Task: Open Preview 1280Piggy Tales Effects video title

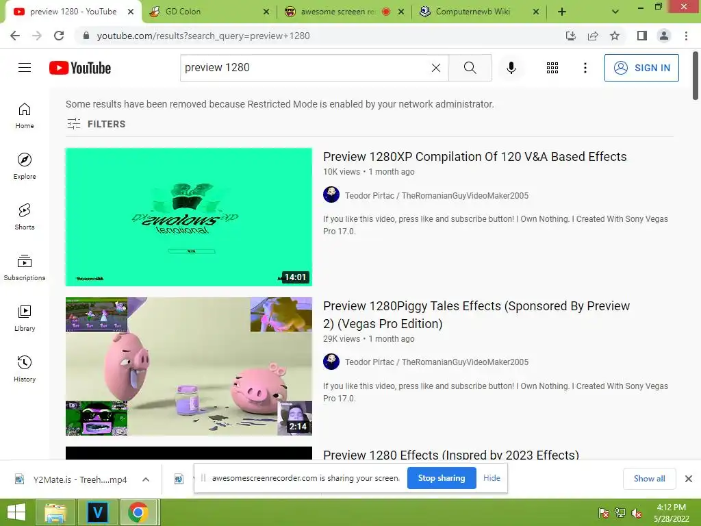Action: [476, 315]
